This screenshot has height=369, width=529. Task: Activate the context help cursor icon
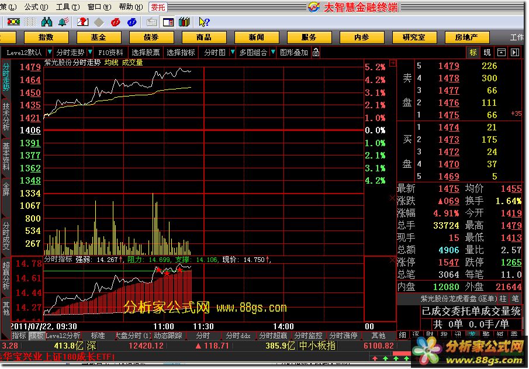coord(204,22)
